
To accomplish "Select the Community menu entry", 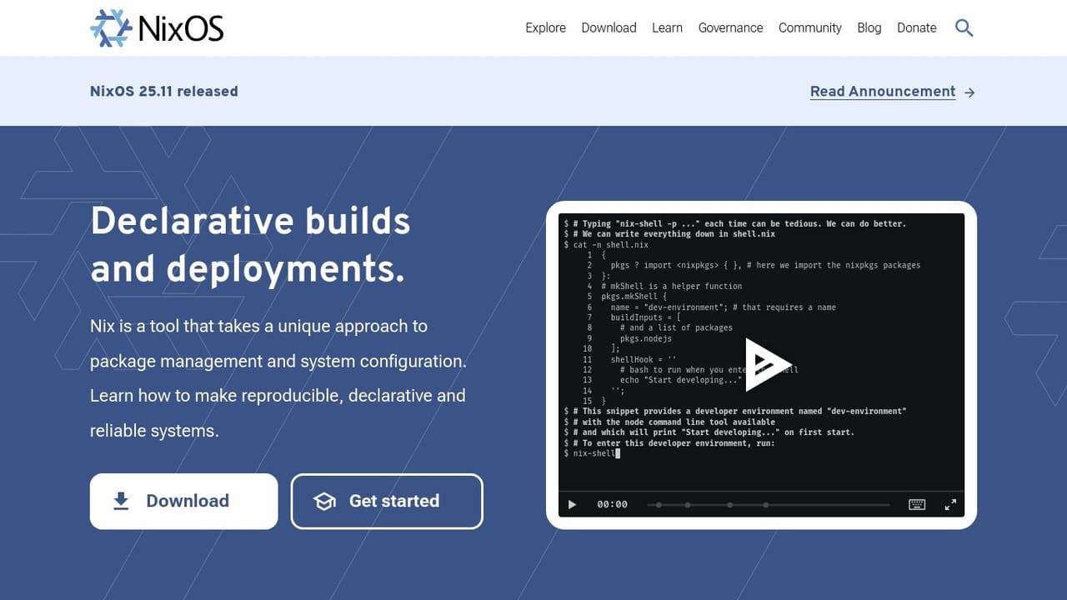I will click(809, 27).
